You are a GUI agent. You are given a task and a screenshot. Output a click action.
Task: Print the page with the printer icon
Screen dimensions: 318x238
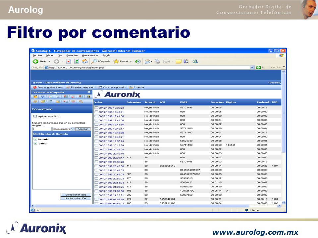tap(157, 61)
